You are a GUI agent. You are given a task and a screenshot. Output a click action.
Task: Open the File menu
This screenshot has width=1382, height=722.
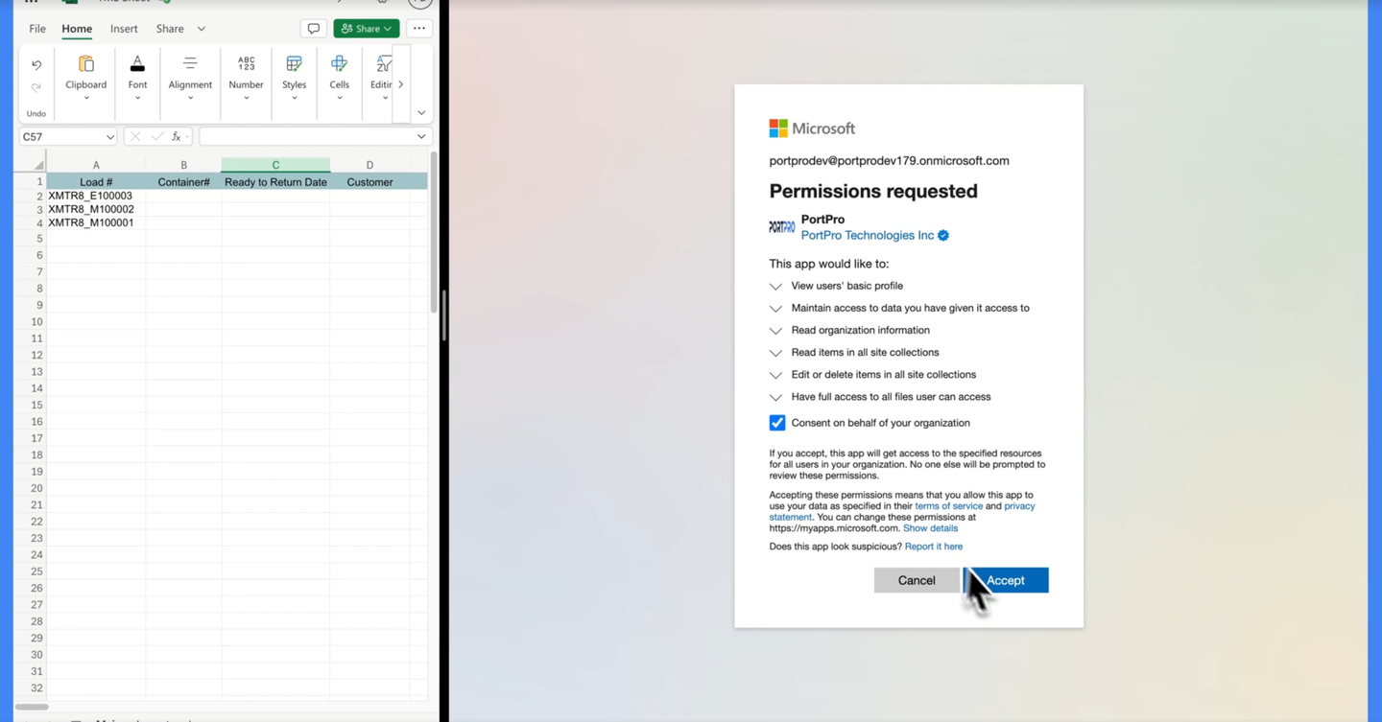[37, 29]
